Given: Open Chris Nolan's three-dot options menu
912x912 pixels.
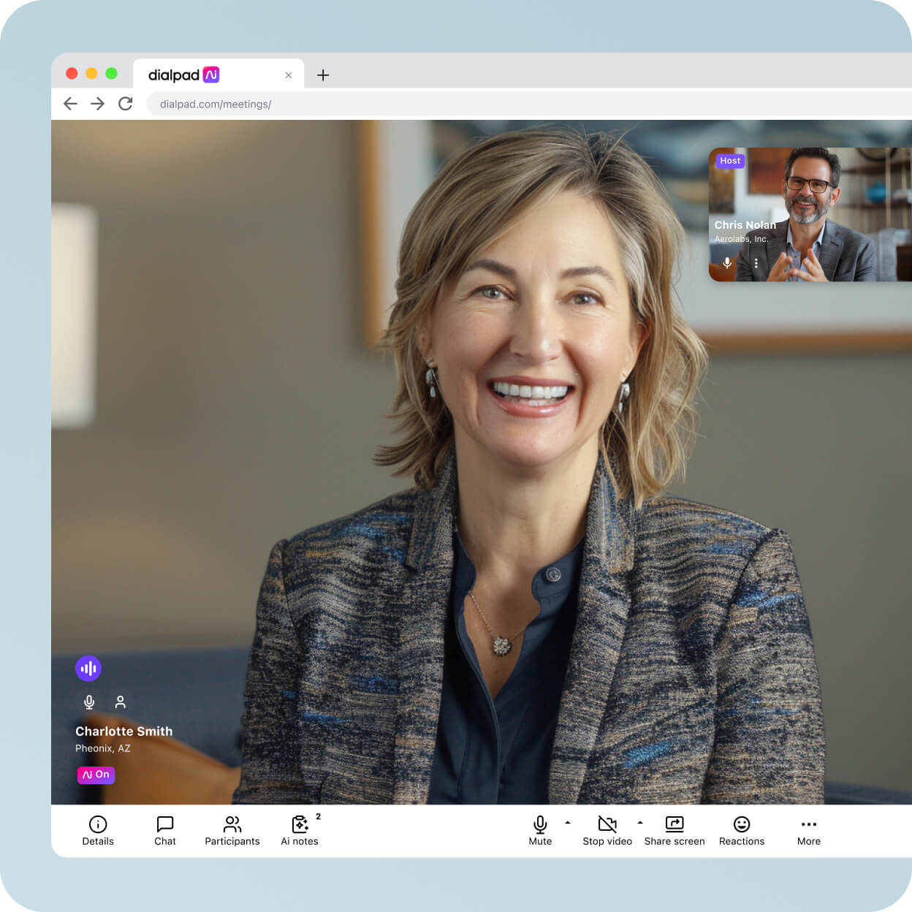Looking at the screenshot, I should tap(756, 262).
